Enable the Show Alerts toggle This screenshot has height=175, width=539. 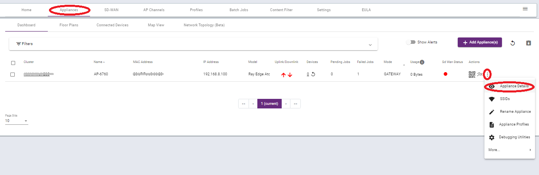411,42
